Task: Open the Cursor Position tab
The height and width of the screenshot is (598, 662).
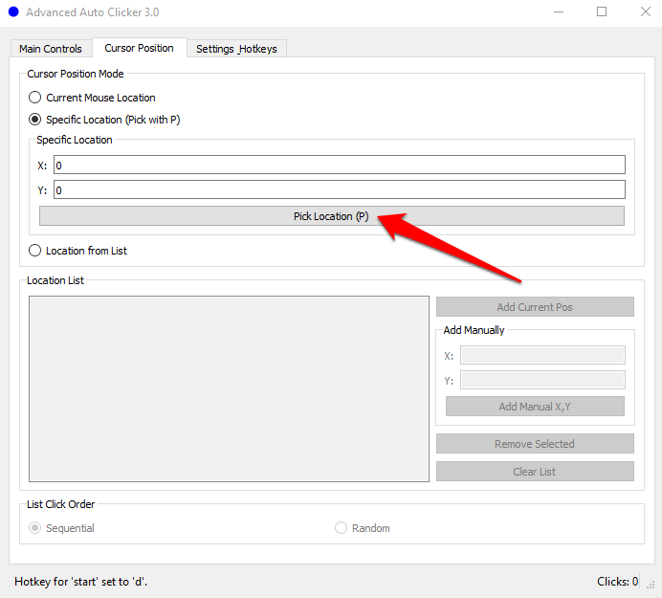Action: click(140, 48)
